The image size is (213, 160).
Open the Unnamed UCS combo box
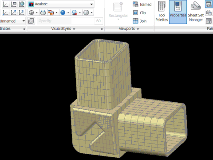[x=12, y=21]
